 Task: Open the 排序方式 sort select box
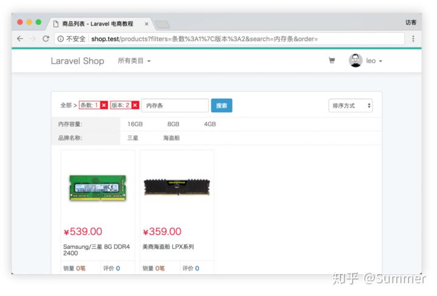click(350, 106)
